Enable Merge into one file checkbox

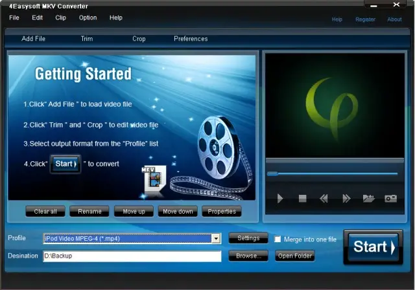(x=278, y=239)
